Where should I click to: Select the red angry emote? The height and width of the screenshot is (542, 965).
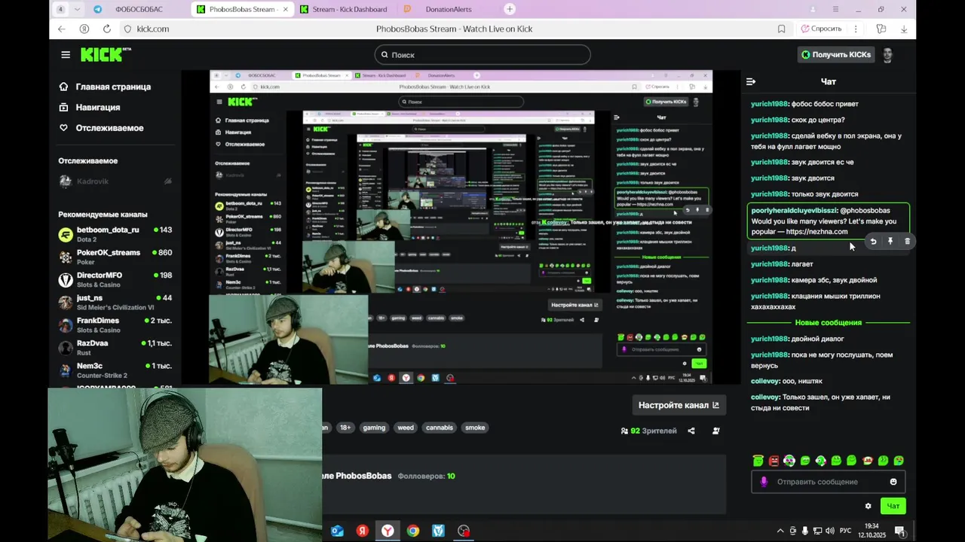point(774,461)
